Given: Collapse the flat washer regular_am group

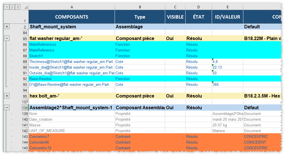Looking at the screenshot, I should pos(7,38).
